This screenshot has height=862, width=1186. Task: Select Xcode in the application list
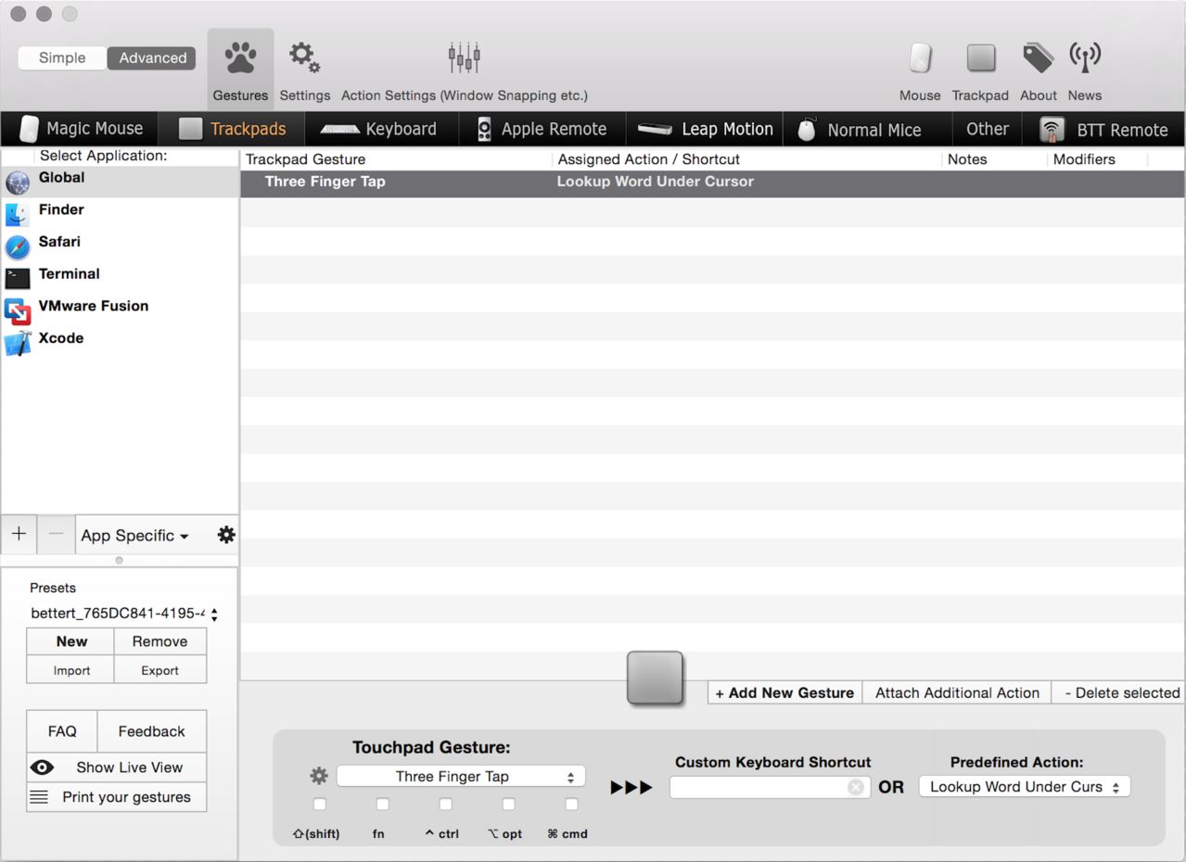(x=120, y=342)
